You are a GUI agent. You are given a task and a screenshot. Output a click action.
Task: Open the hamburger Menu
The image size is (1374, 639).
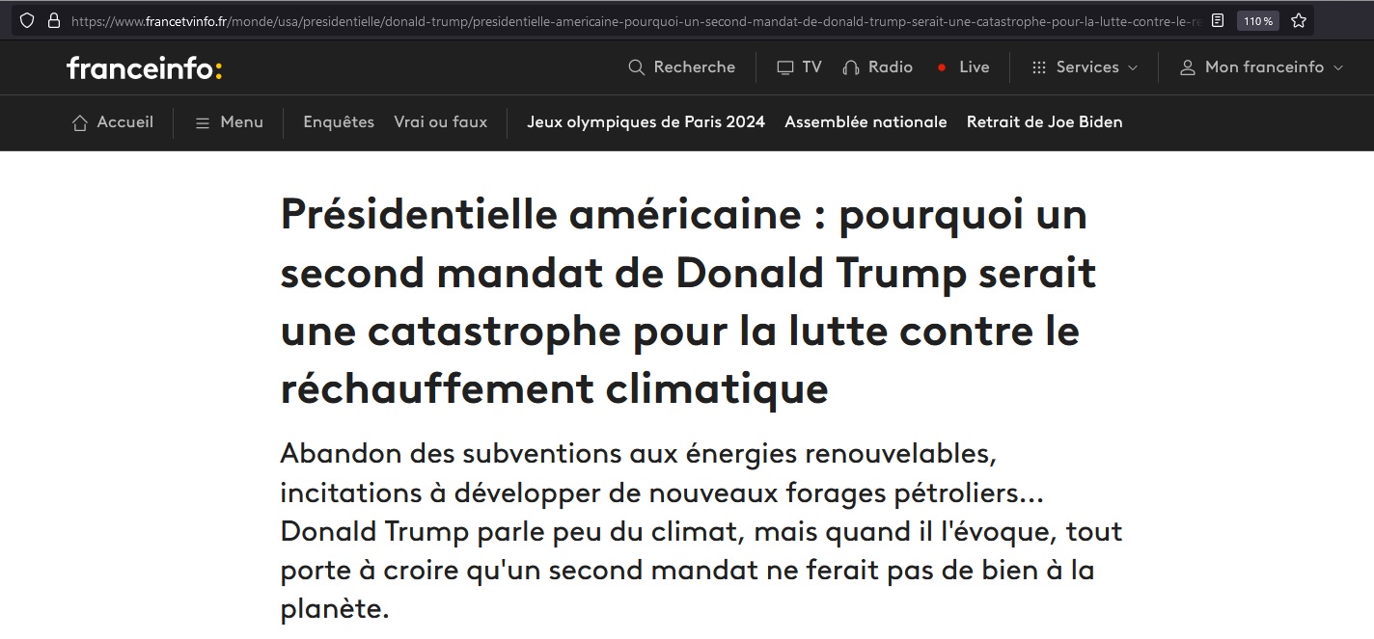coord(229,122)
